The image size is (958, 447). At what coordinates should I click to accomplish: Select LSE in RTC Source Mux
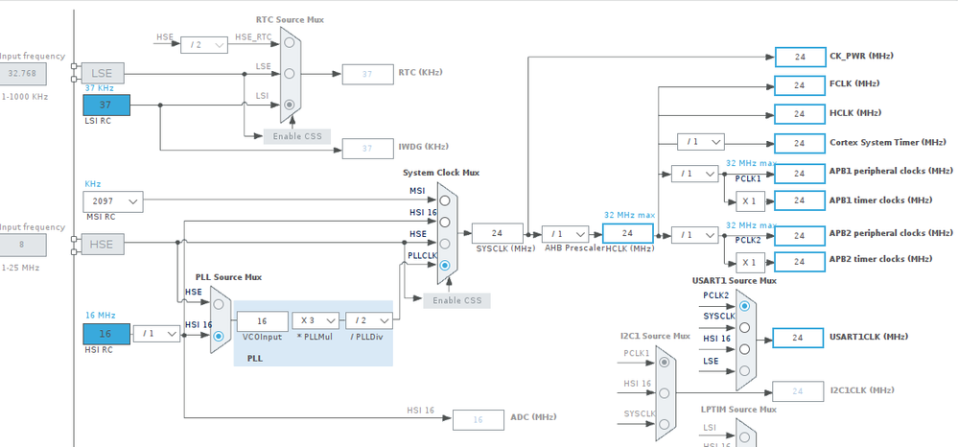[289, 73]
